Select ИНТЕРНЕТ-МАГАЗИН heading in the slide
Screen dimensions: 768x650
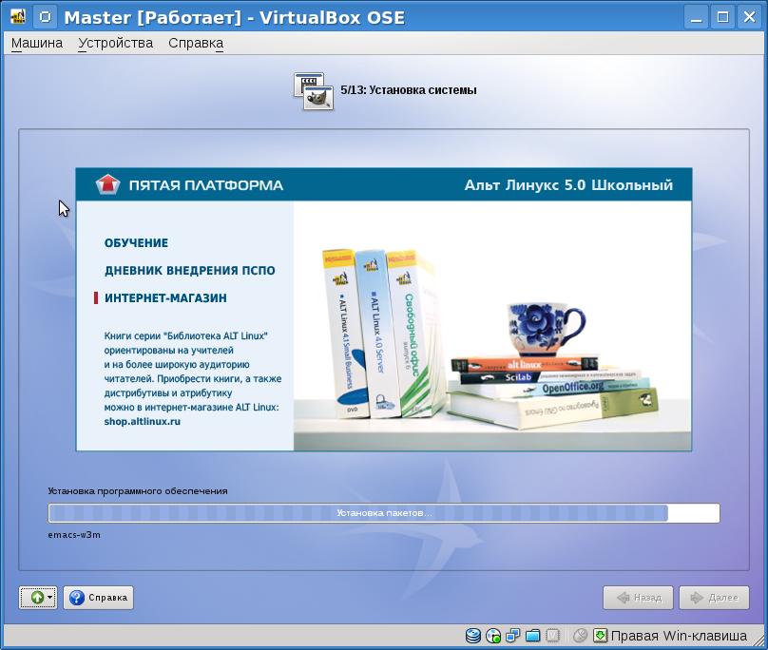point(165,298)
